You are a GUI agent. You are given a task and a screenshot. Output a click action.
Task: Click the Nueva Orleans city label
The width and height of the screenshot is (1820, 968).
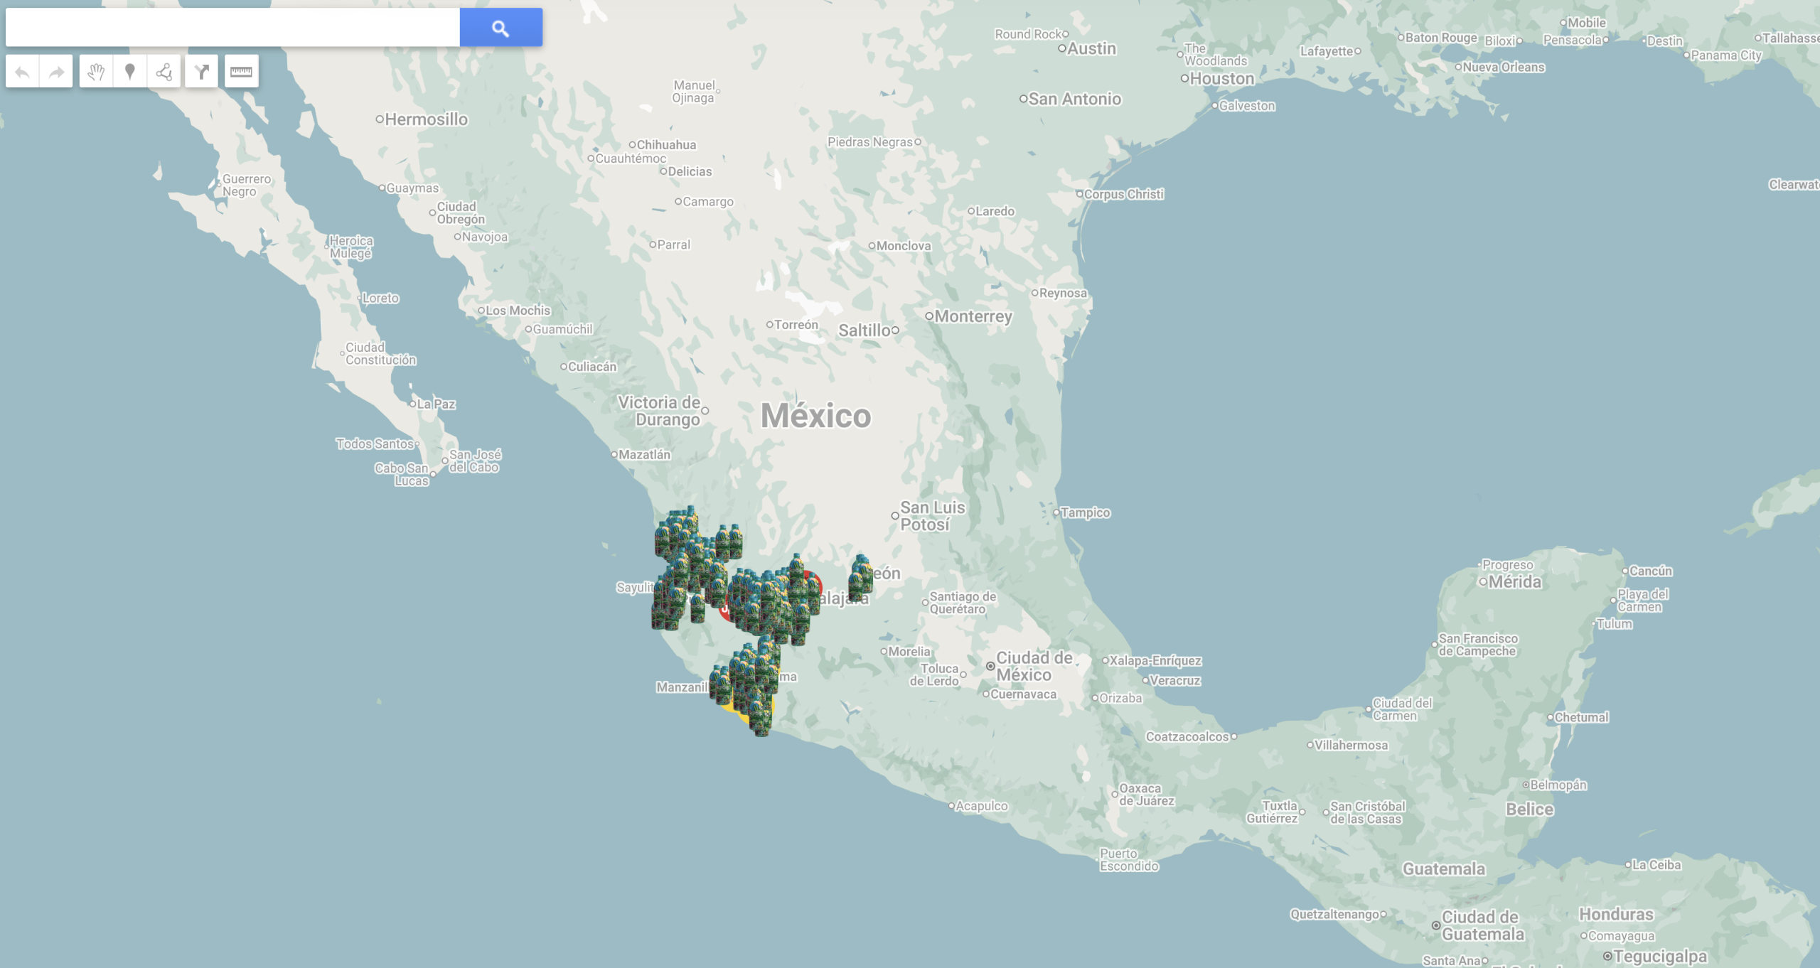1504,68
